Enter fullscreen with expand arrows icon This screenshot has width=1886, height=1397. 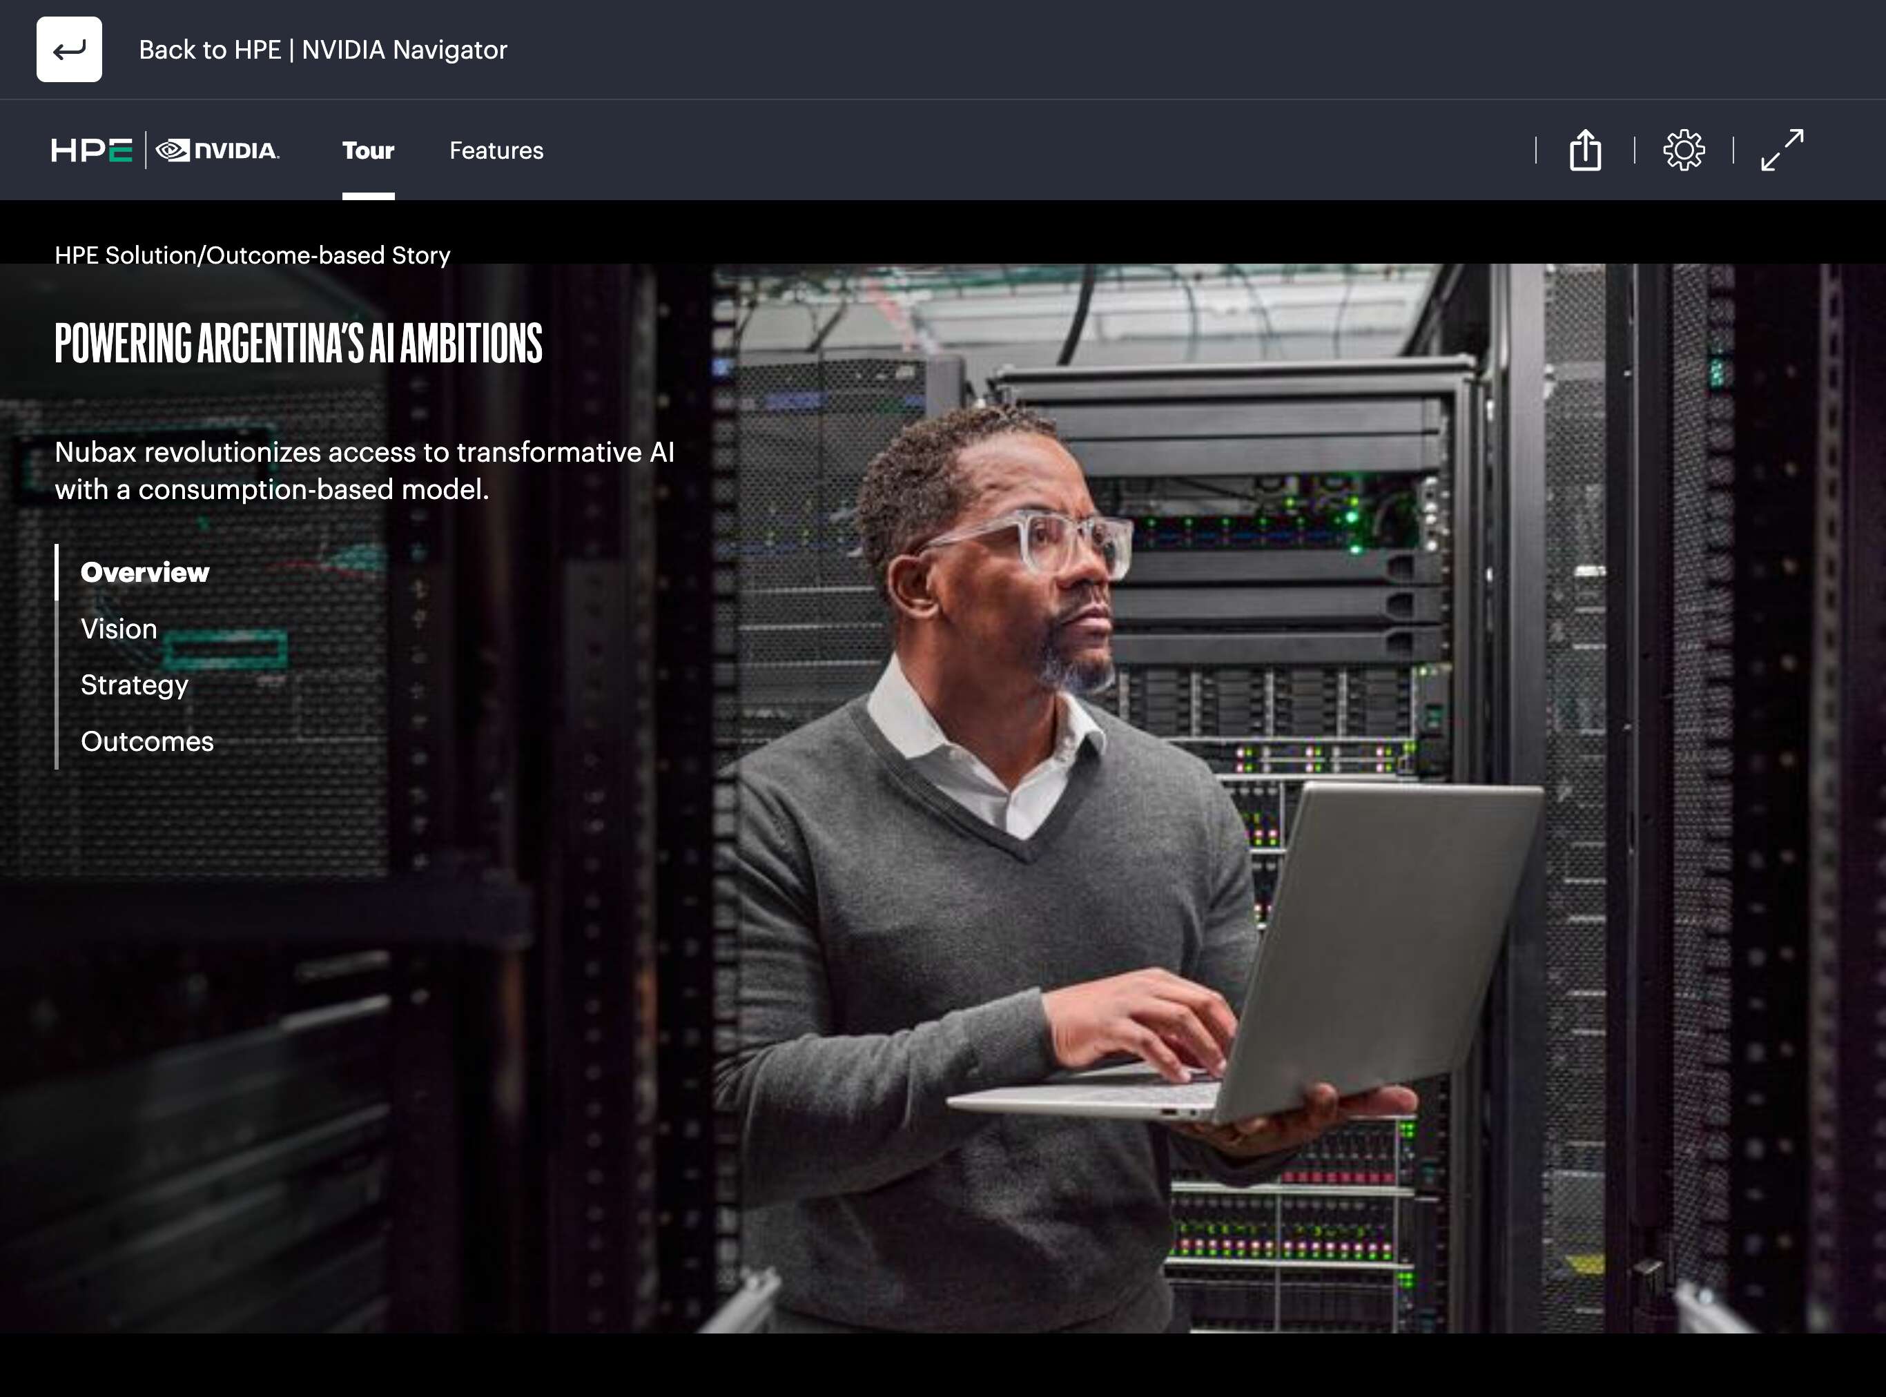(x=1782, y=150)
